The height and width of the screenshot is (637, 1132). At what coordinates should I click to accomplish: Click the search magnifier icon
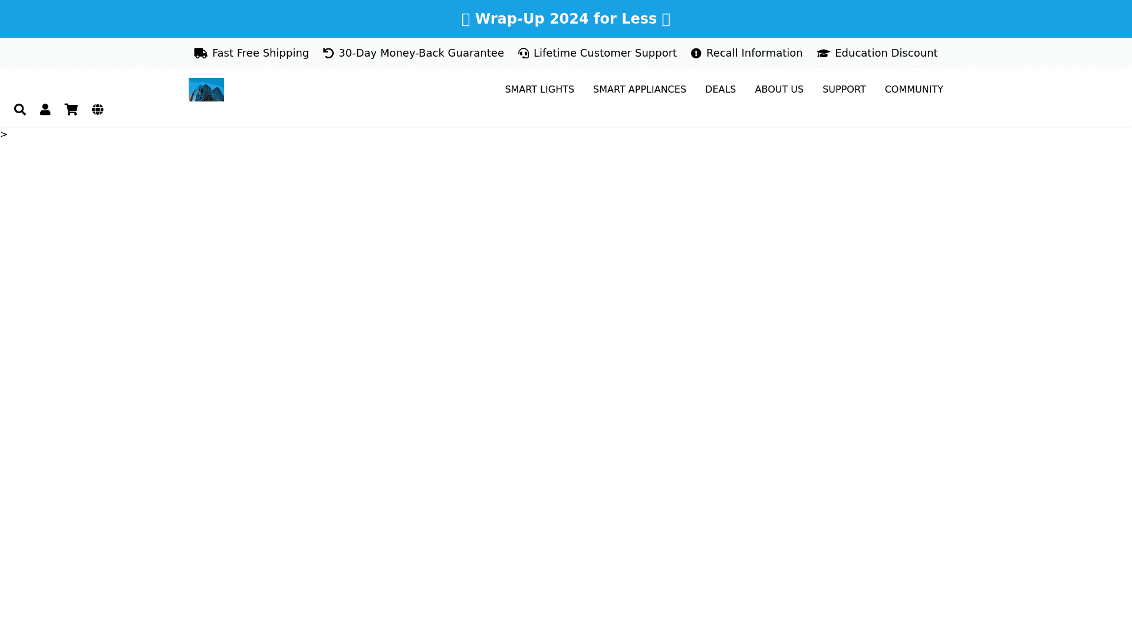point(20,110)
